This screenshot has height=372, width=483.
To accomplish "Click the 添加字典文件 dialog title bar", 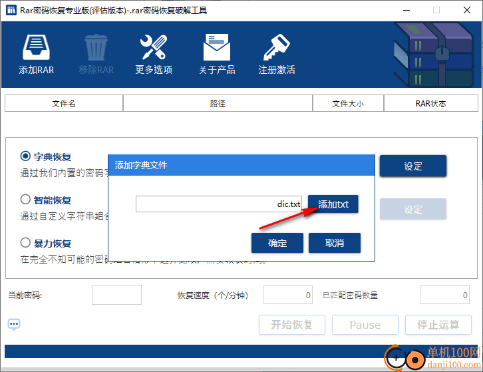I will click(241, 165).
